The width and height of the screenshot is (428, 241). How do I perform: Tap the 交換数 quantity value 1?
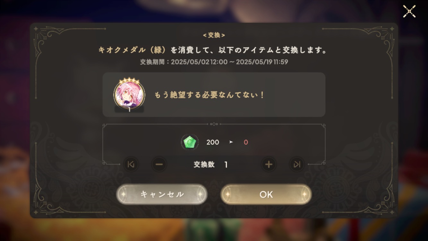pos(226,165)
